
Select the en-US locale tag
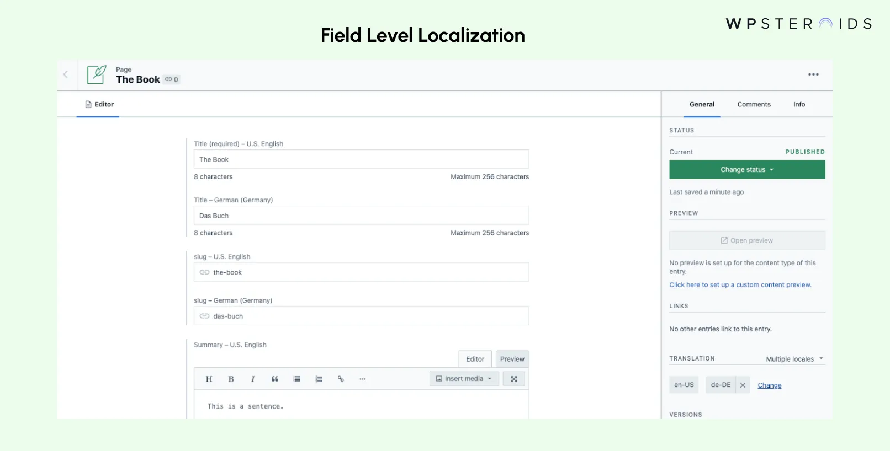[684, 385]
